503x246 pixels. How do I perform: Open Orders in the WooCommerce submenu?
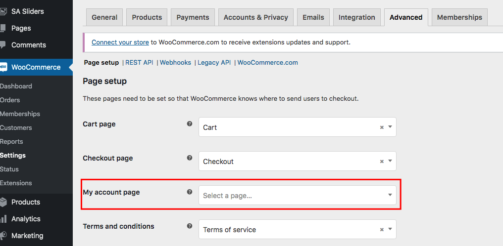click(10, 100)
